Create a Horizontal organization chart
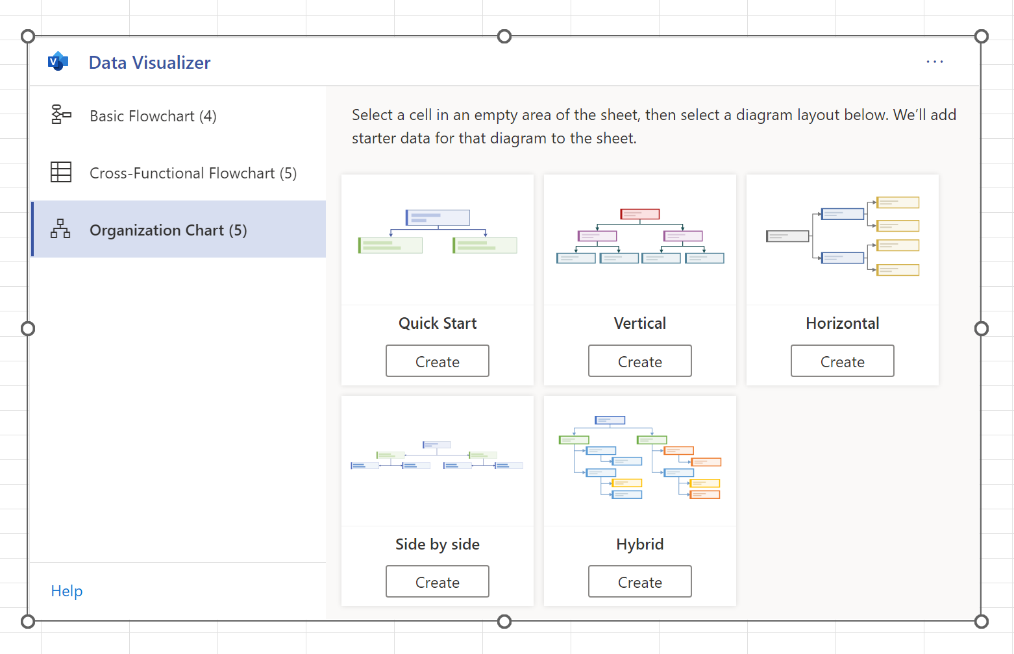 point(842,361)
